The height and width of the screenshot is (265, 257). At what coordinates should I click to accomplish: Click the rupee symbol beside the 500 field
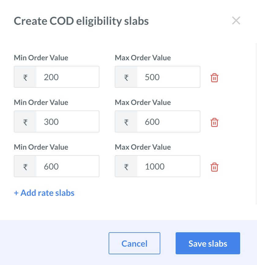[126, 77]
